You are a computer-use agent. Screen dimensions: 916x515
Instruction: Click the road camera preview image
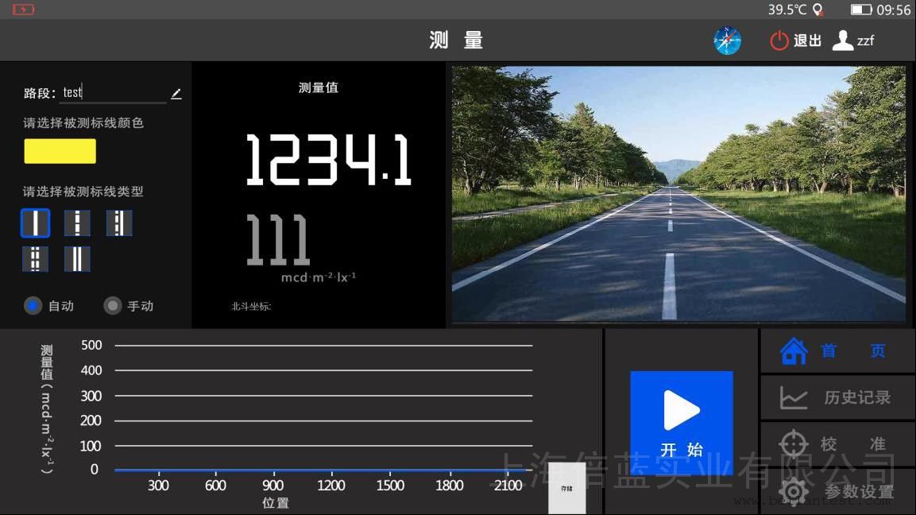click(x=678, y=194)
